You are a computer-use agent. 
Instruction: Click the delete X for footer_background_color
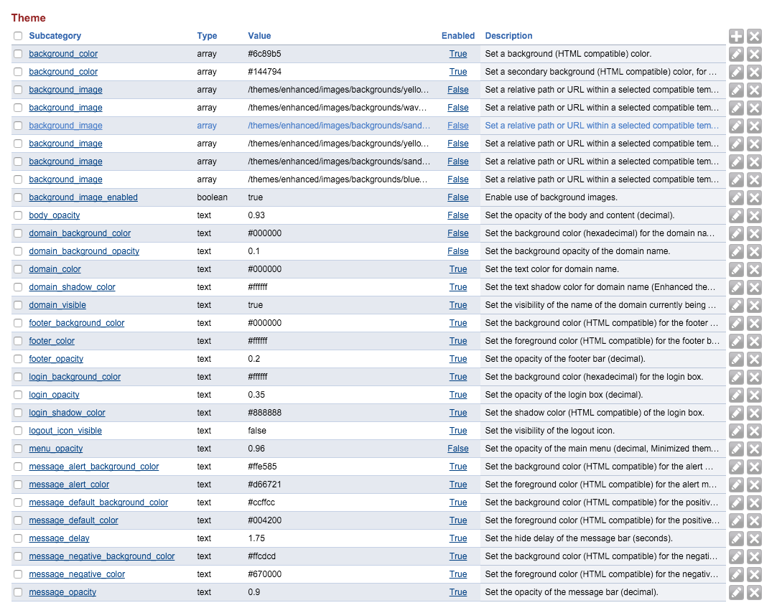[754, 323]
